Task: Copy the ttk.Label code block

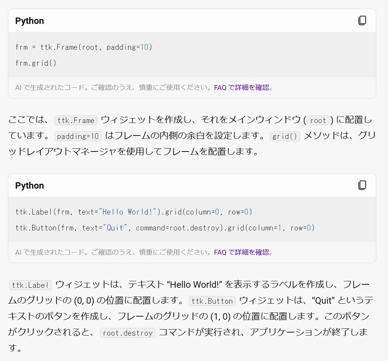Action: (362, 185)
